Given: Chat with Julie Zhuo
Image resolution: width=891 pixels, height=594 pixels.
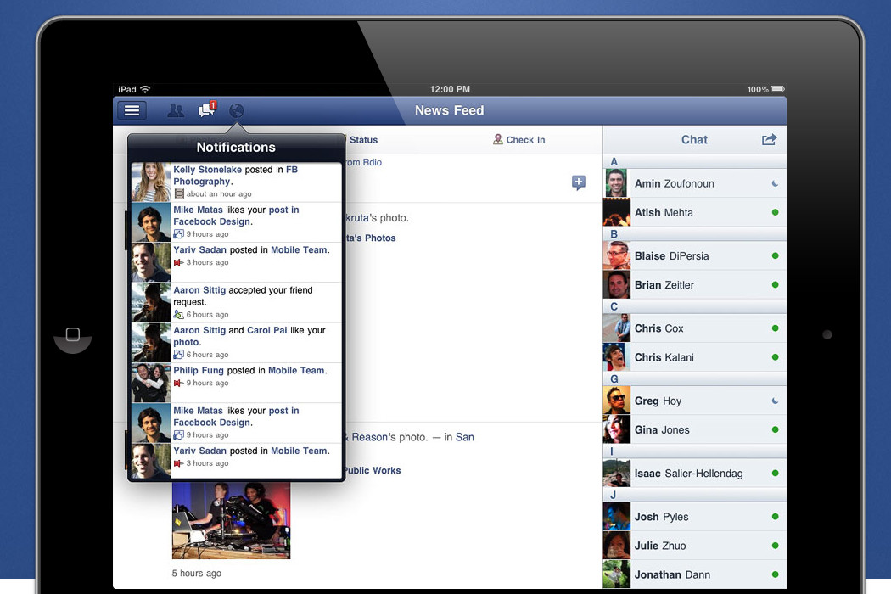Looking at the screenshot, I should 694,546.
